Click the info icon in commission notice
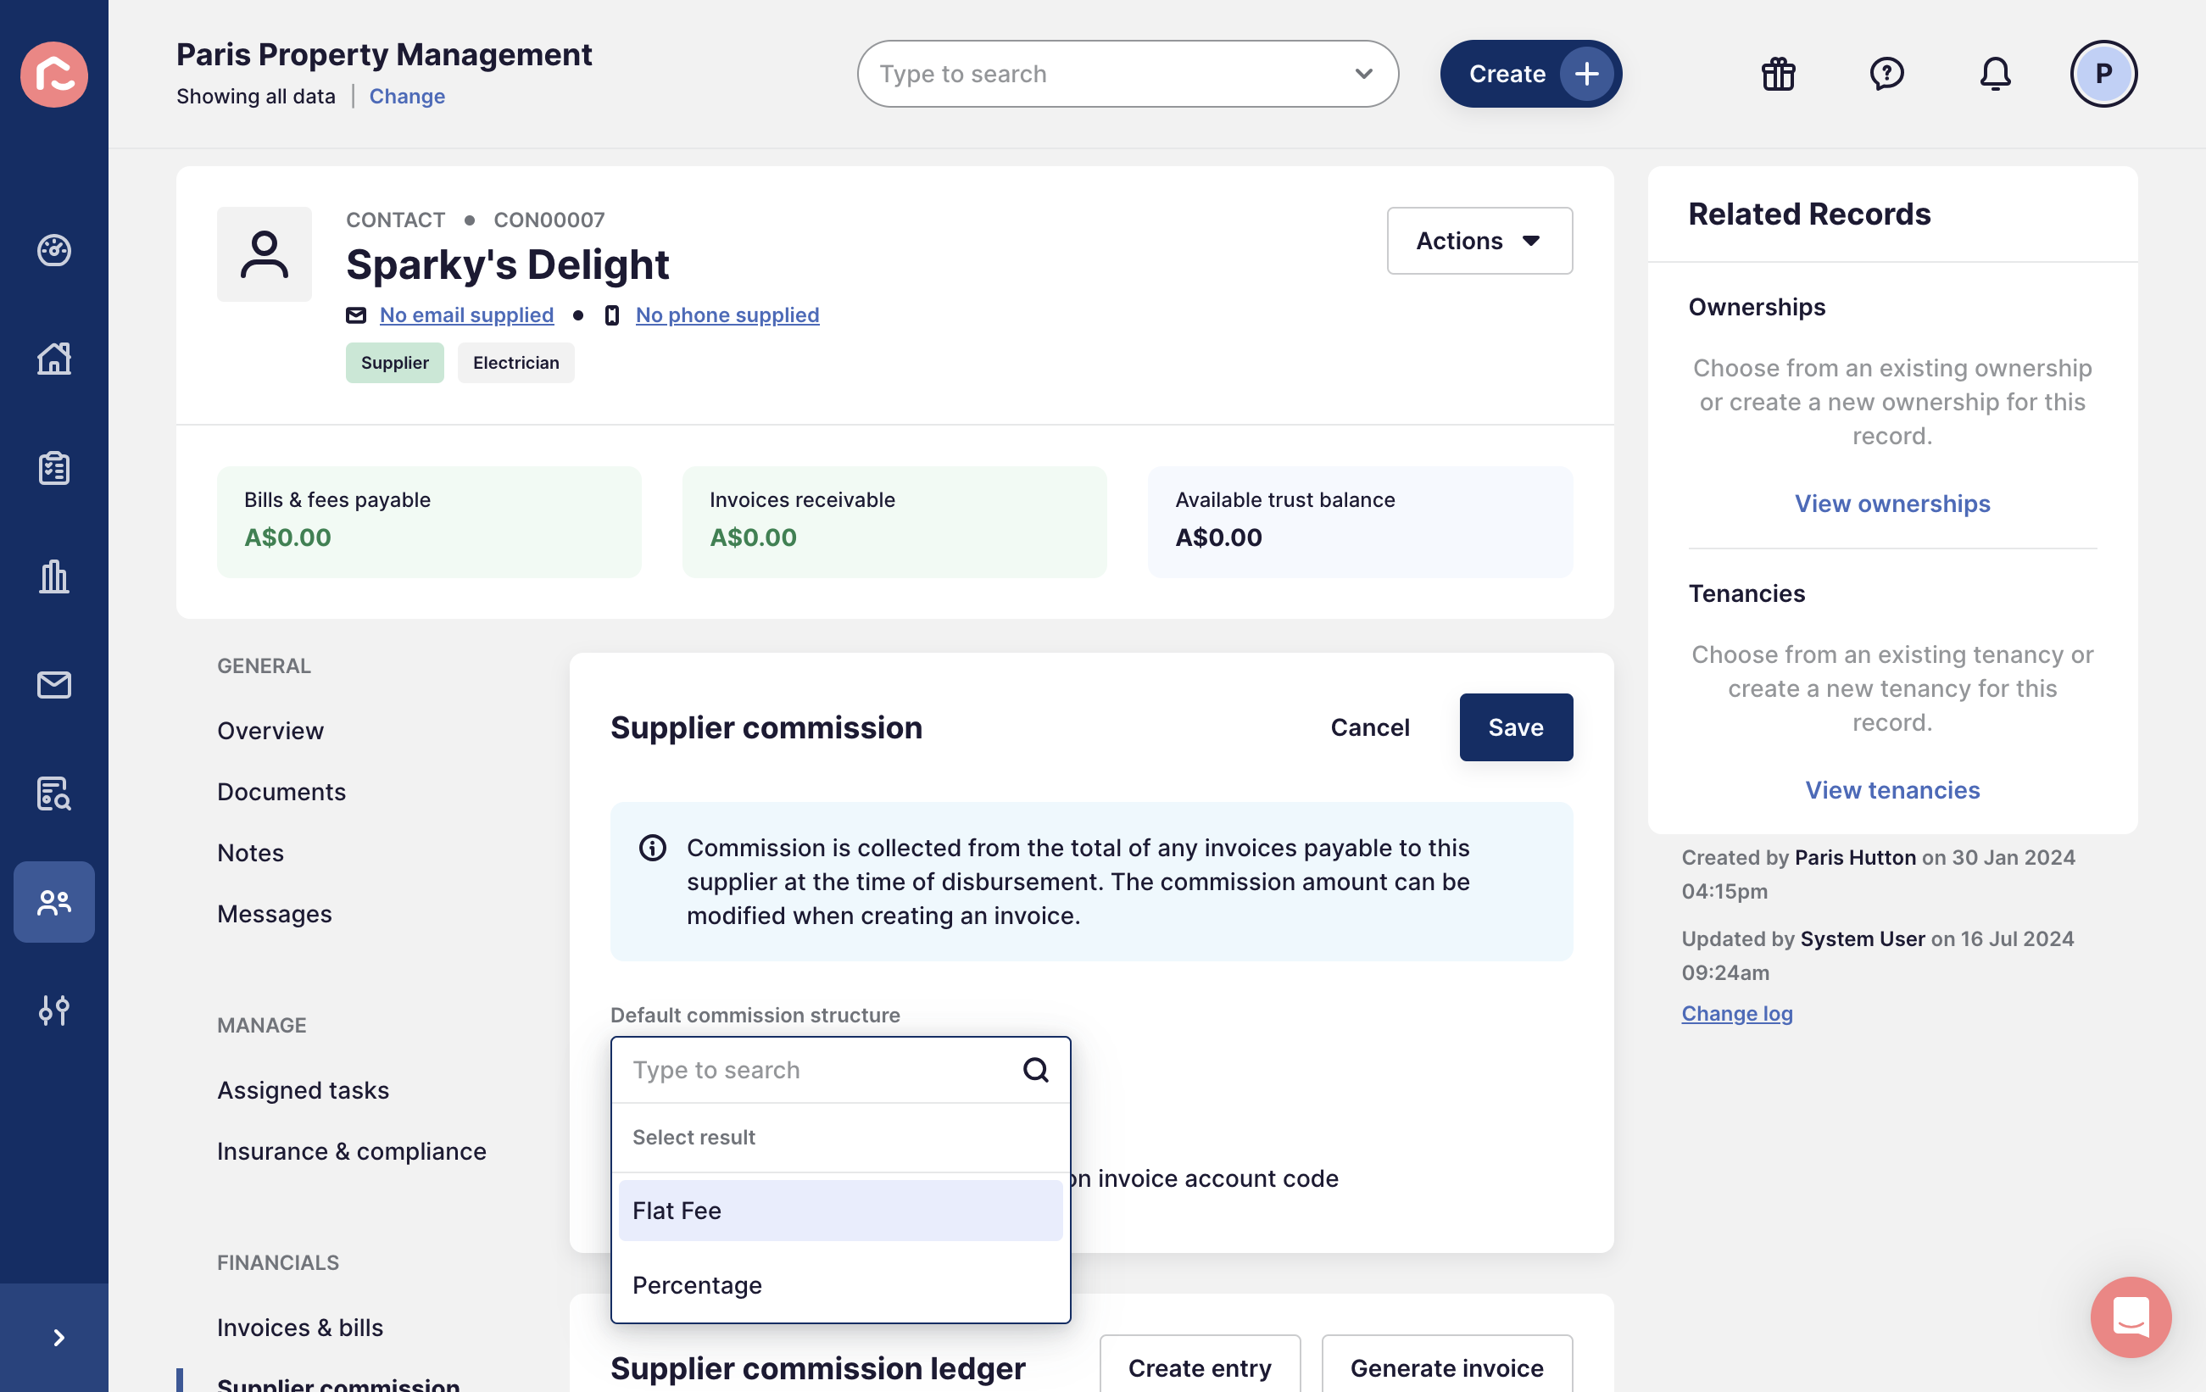Image resolution: width=2206 pixels, height=1392 pixels. [x=652, y=848]
